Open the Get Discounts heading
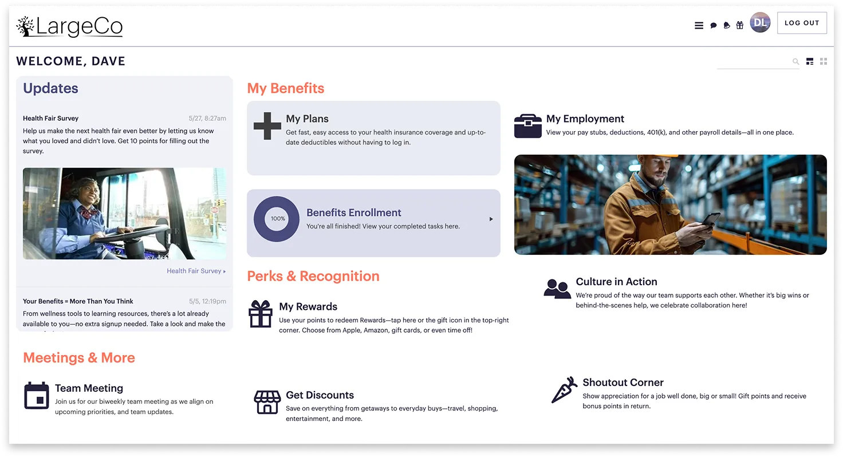 tap(320, 395)
